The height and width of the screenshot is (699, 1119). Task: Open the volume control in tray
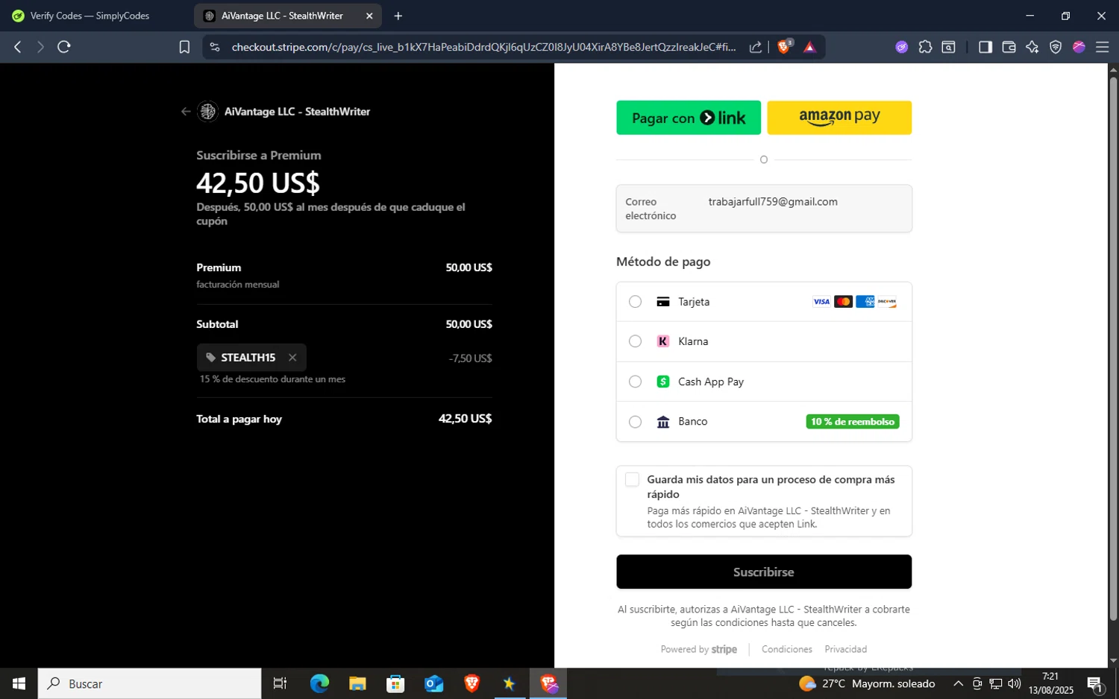point(1015,683)
